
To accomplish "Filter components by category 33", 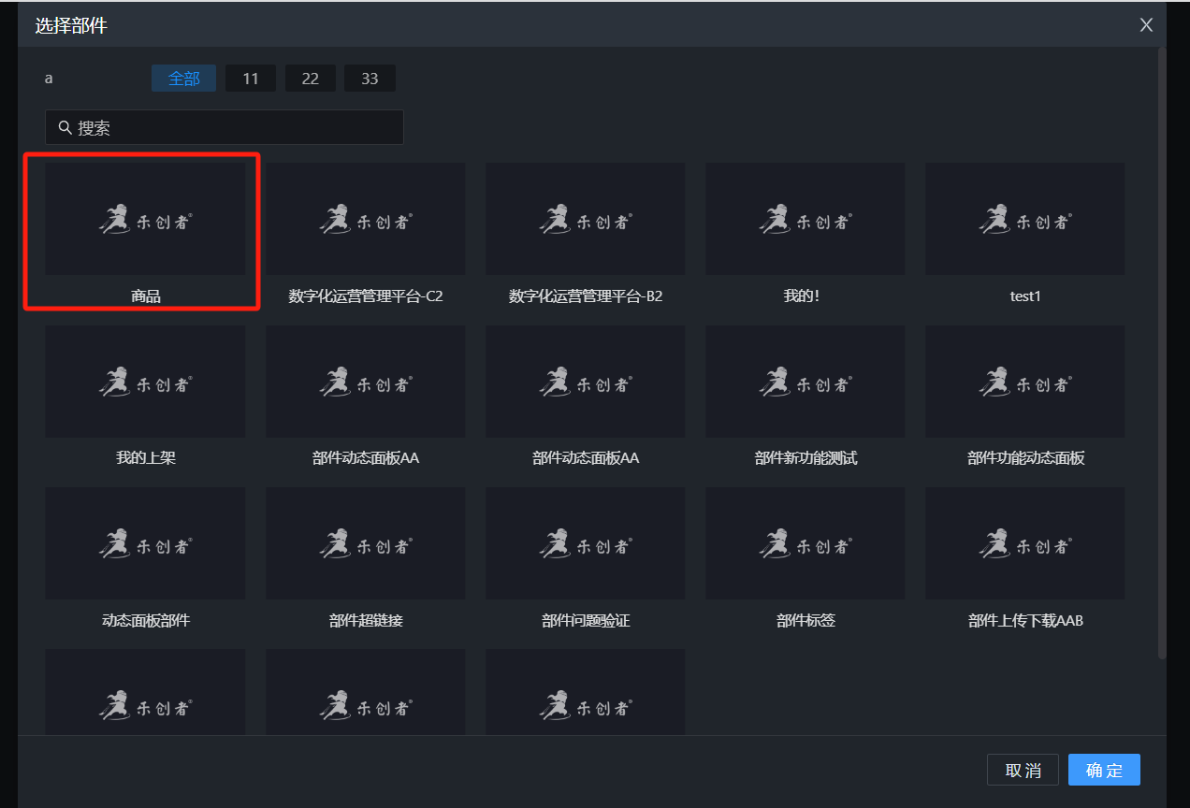I will coord(370,79).
